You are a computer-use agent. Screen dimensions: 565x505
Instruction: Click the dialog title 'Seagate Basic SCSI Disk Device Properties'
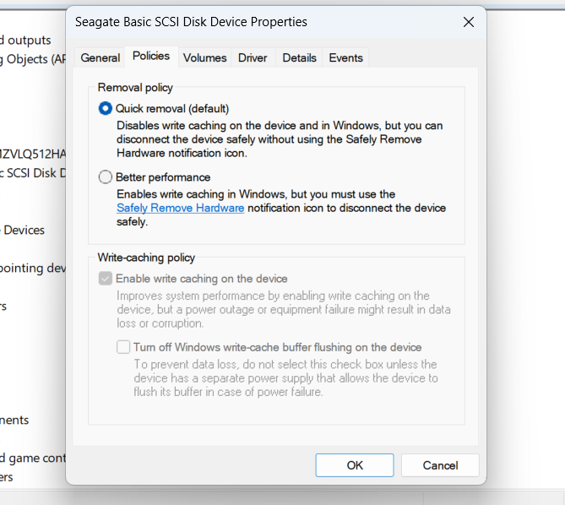tap(191, 22)
